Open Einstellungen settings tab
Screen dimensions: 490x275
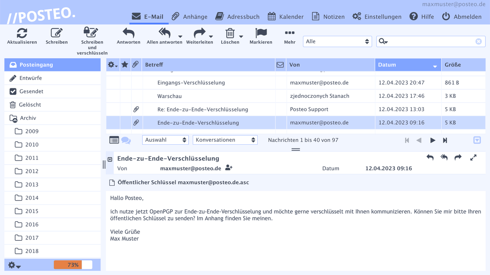tap(376, 17)
